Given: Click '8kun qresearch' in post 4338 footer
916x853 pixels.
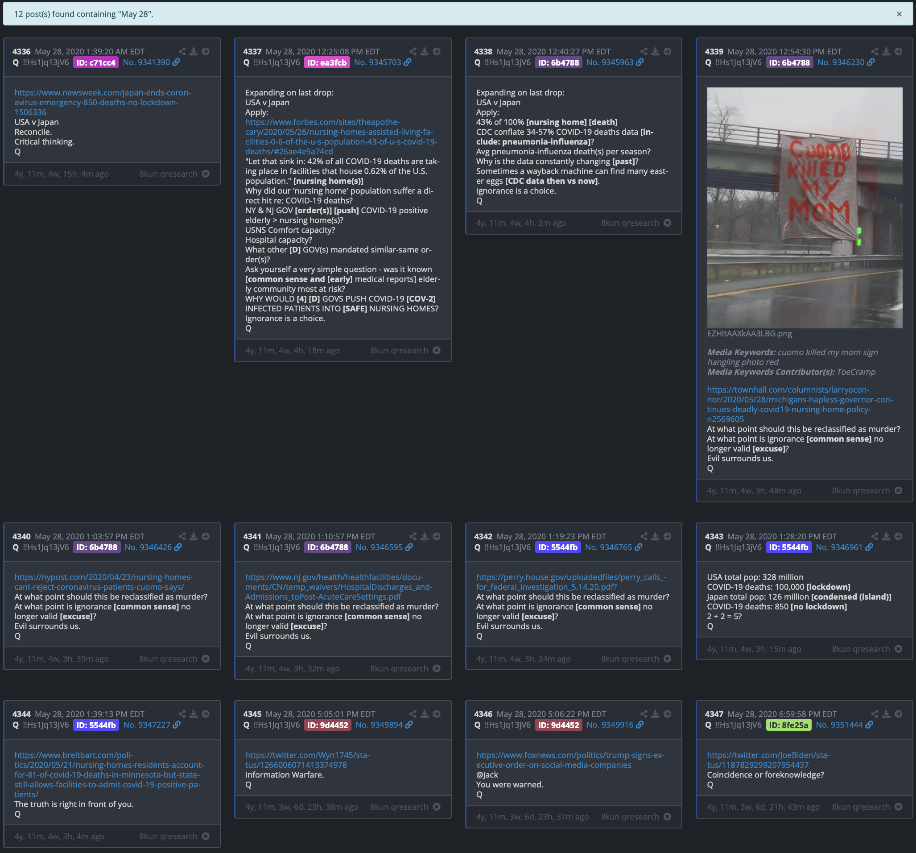Looking at the screenshot, I should 629,223.
